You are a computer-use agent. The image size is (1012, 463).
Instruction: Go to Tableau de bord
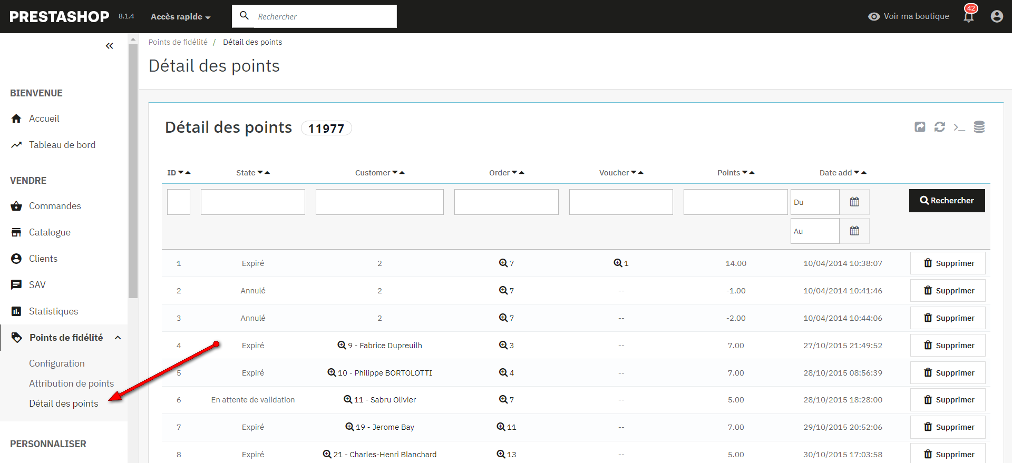pyautogui.click(x=62, y=145)
